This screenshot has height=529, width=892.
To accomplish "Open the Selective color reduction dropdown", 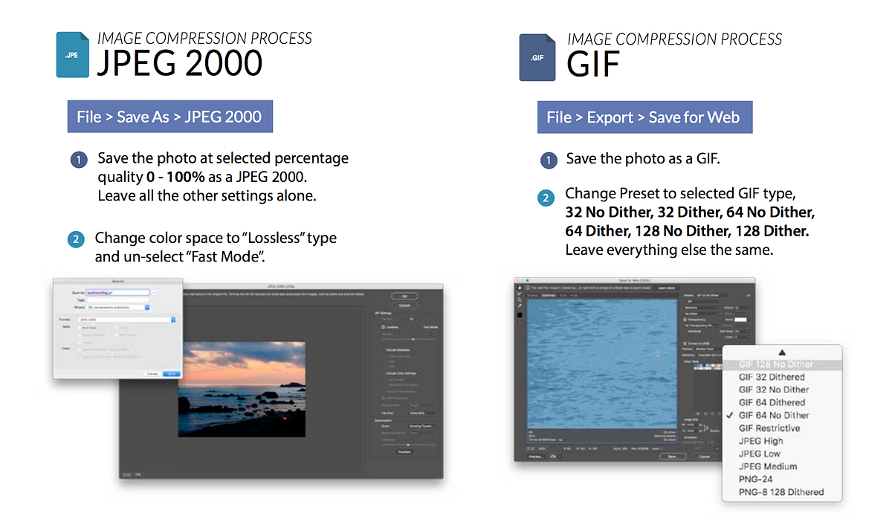I will point(702,308).
